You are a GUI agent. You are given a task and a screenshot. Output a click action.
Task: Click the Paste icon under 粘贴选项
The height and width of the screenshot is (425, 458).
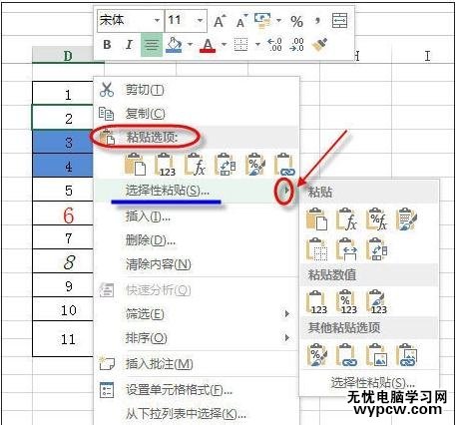coord(135,165)
